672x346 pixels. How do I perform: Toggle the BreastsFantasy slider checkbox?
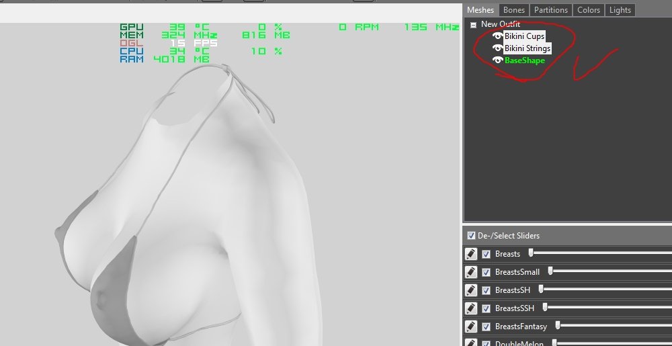coord(486,327)
